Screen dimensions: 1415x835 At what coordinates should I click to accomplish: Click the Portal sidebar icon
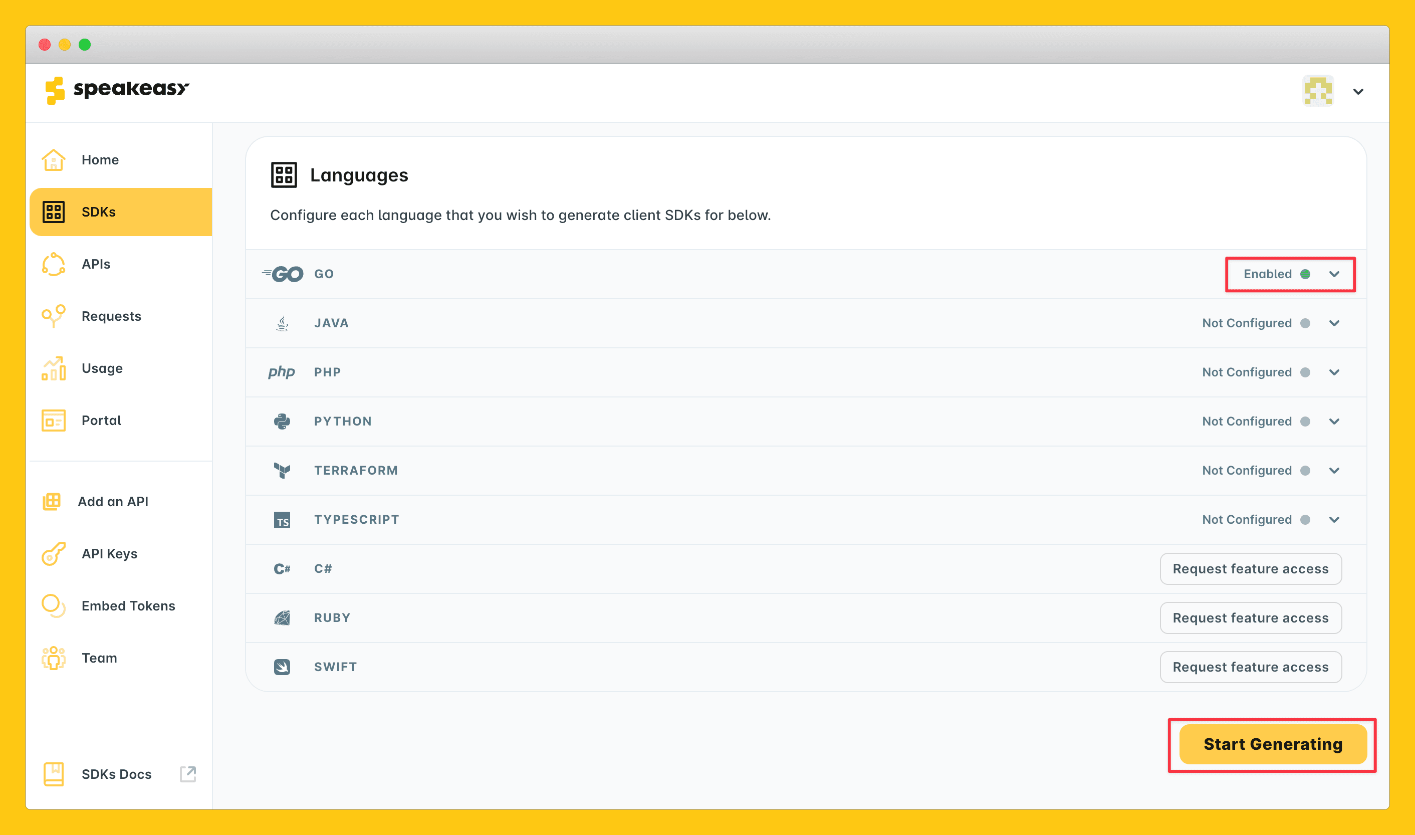click(54, 421)
